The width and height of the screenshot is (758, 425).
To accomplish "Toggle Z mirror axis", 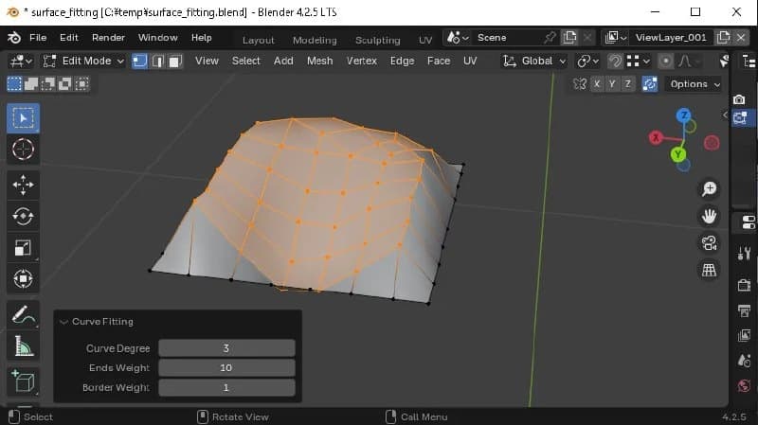I will click(627, 84).
